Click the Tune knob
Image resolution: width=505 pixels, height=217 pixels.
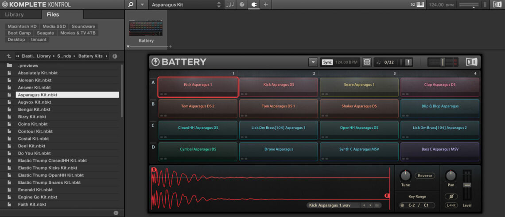(405, 175)
